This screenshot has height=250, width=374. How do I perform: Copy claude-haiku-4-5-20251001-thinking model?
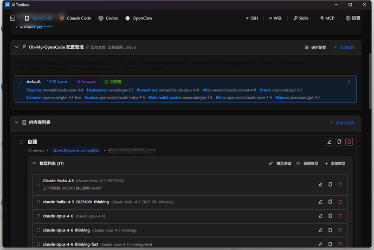coord(330,202)
